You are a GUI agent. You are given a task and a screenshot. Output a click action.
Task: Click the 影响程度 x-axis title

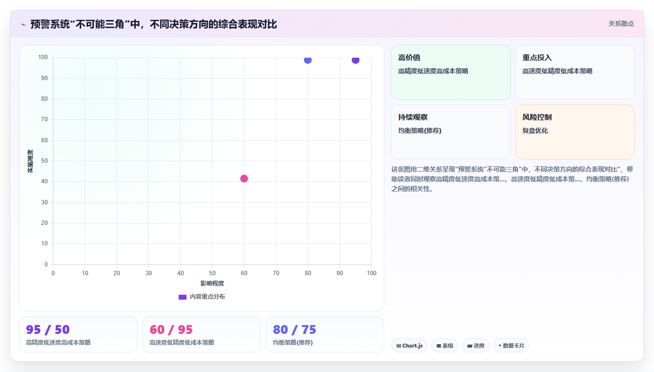(212, 284)
